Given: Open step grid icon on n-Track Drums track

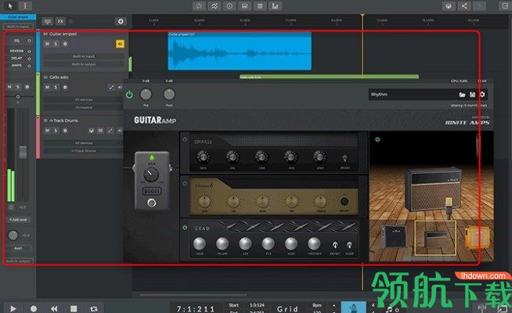Looking at the screenshot, I should point(100,131).
